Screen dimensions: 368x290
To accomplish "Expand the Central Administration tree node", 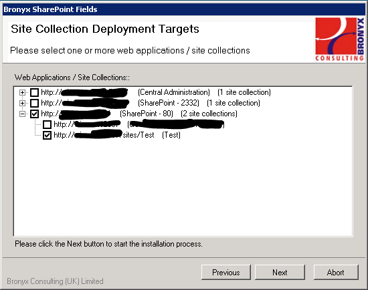I will click(x=22, y=92).
